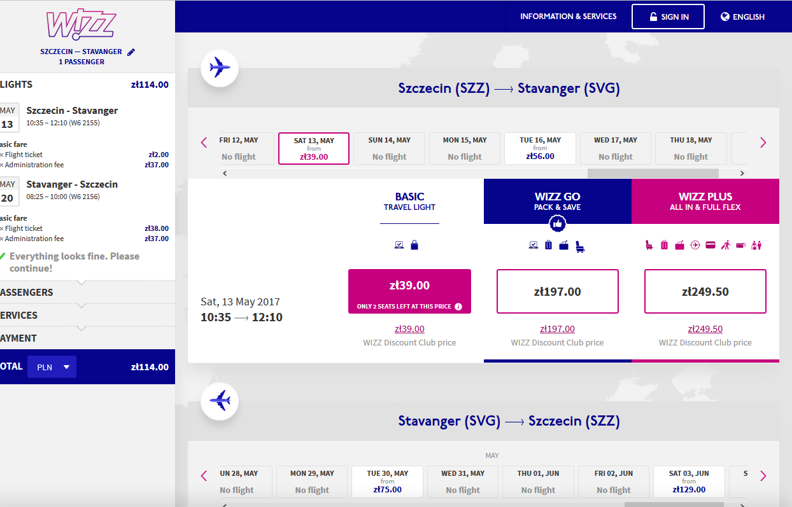Click the outbound date horizontal scrollbar thumb
The image size is (792, 507).
pyautogui.click(x=653, y=173)
